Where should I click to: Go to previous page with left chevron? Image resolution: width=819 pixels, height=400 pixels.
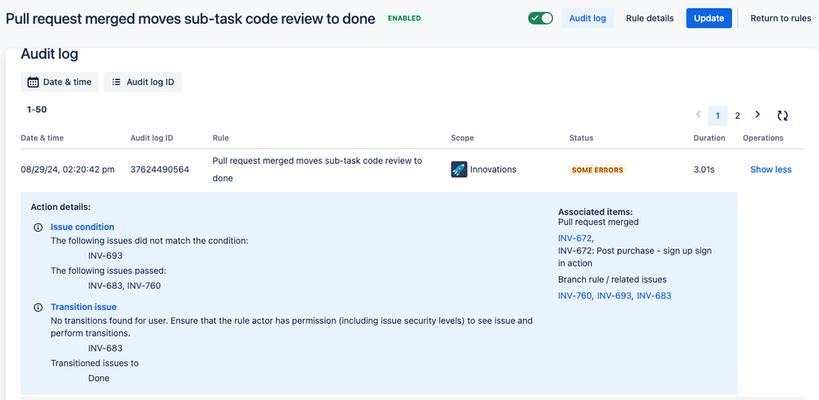[x=698, y=115]
